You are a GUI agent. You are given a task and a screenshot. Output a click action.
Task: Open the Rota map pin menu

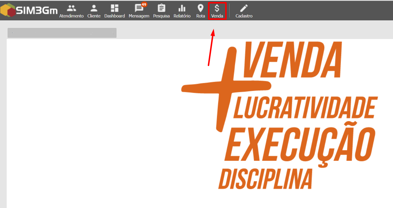tap(200, 11)
